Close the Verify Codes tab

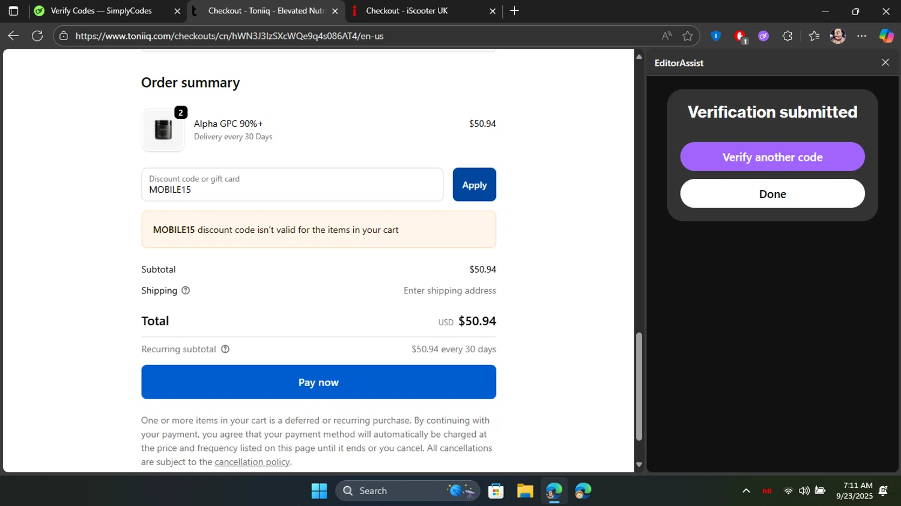(177, 11)
